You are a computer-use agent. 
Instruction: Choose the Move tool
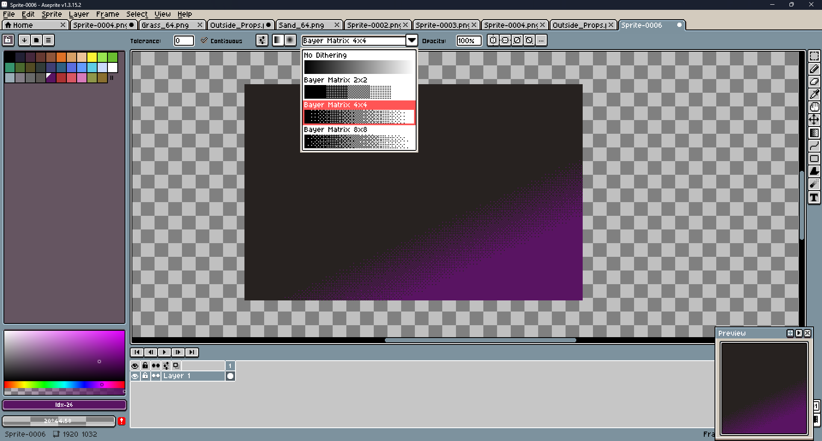click(814, 120)
